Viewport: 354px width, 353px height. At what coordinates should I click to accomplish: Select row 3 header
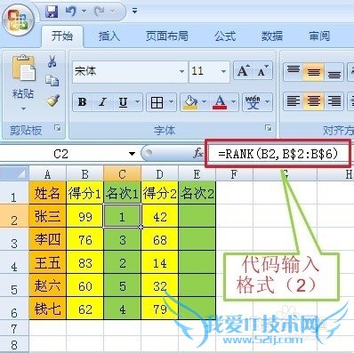click(14, 239)
